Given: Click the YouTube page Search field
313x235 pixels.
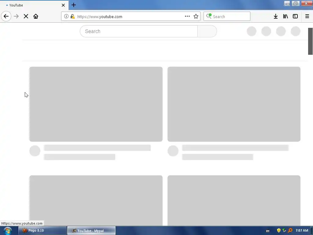Looking at the screenshot, I should tap(139, 32).
